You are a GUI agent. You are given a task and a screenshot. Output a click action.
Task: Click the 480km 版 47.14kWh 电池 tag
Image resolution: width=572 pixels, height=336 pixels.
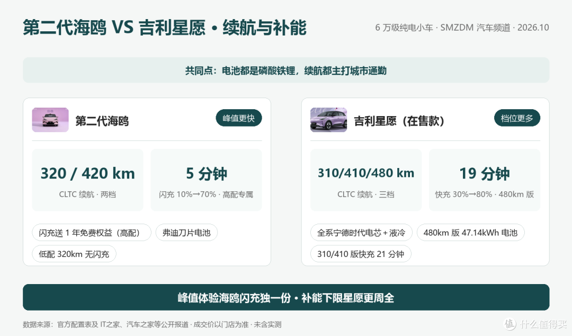click(x=471, y=233)
